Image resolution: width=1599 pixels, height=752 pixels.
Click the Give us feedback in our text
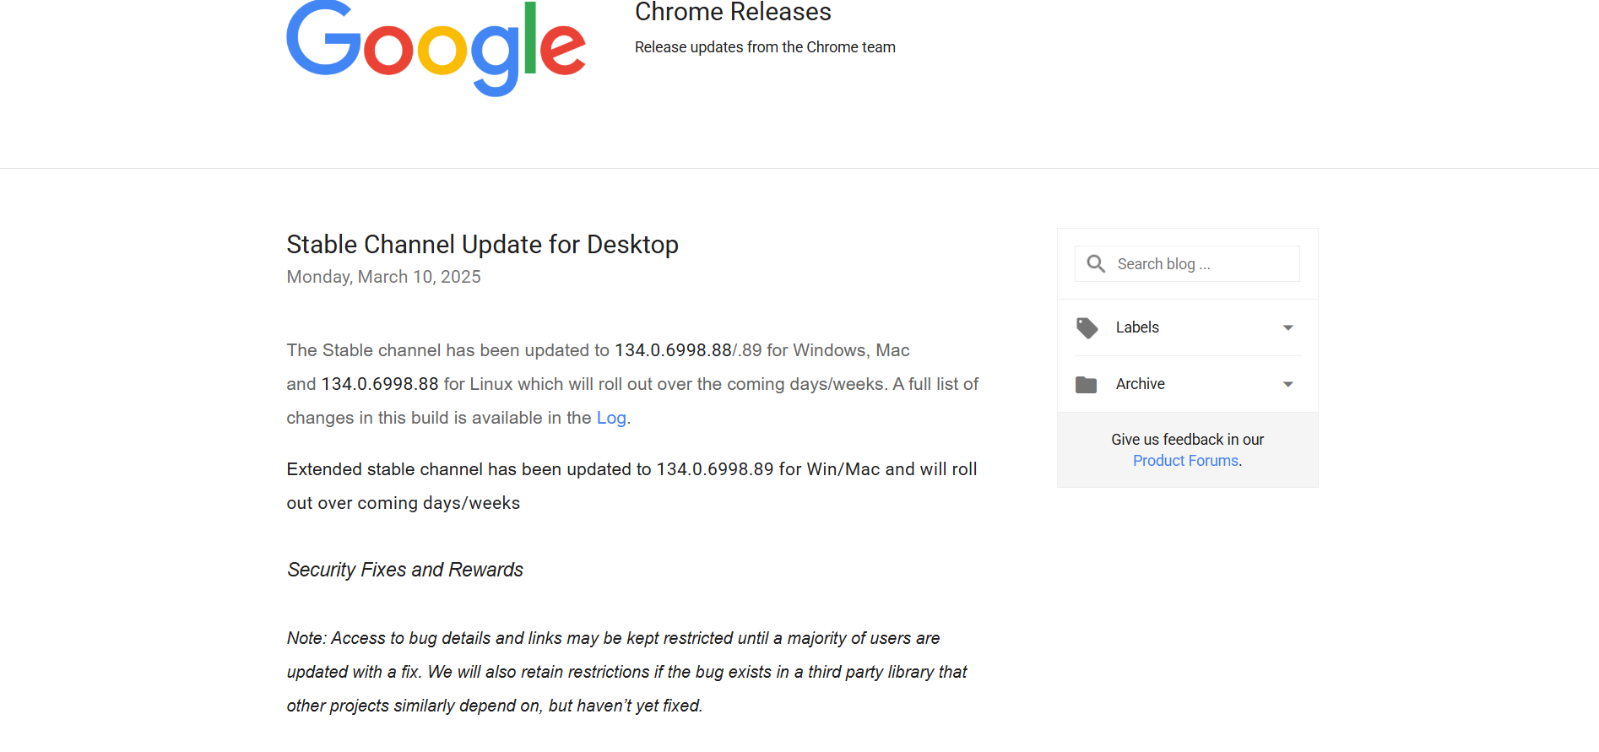[x=1187, y=440]
